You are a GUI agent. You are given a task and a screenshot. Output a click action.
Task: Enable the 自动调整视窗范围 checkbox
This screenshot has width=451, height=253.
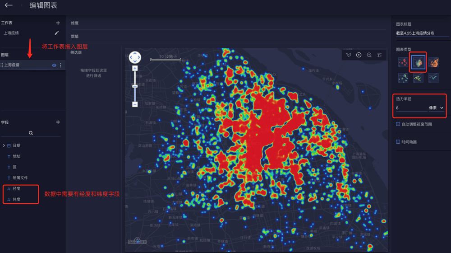coord(398,124)
